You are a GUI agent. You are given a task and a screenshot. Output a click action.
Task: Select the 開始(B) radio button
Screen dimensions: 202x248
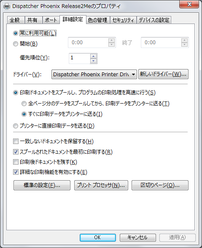point(16,44)
